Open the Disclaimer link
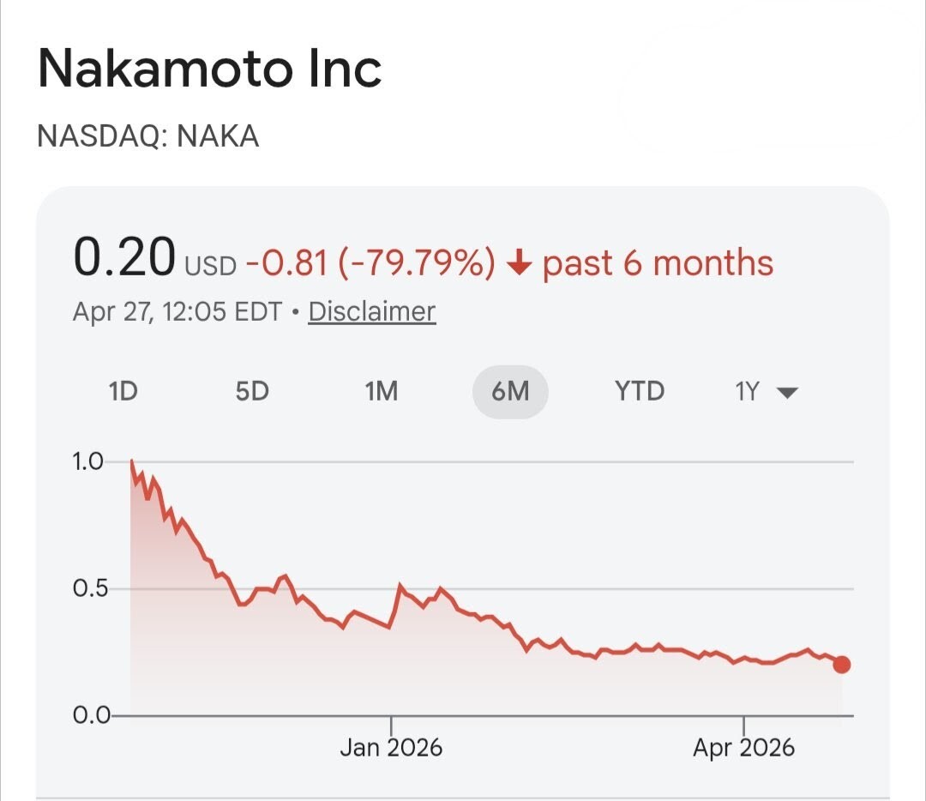 (x=371, y=311)
